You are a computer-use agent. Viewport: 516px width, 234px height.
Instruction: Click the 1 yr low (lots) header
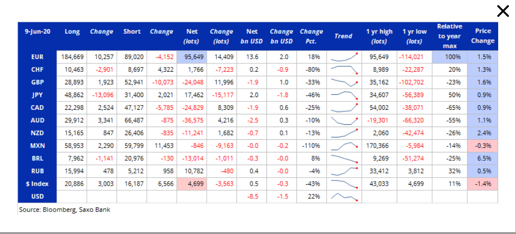coord(415,36)
